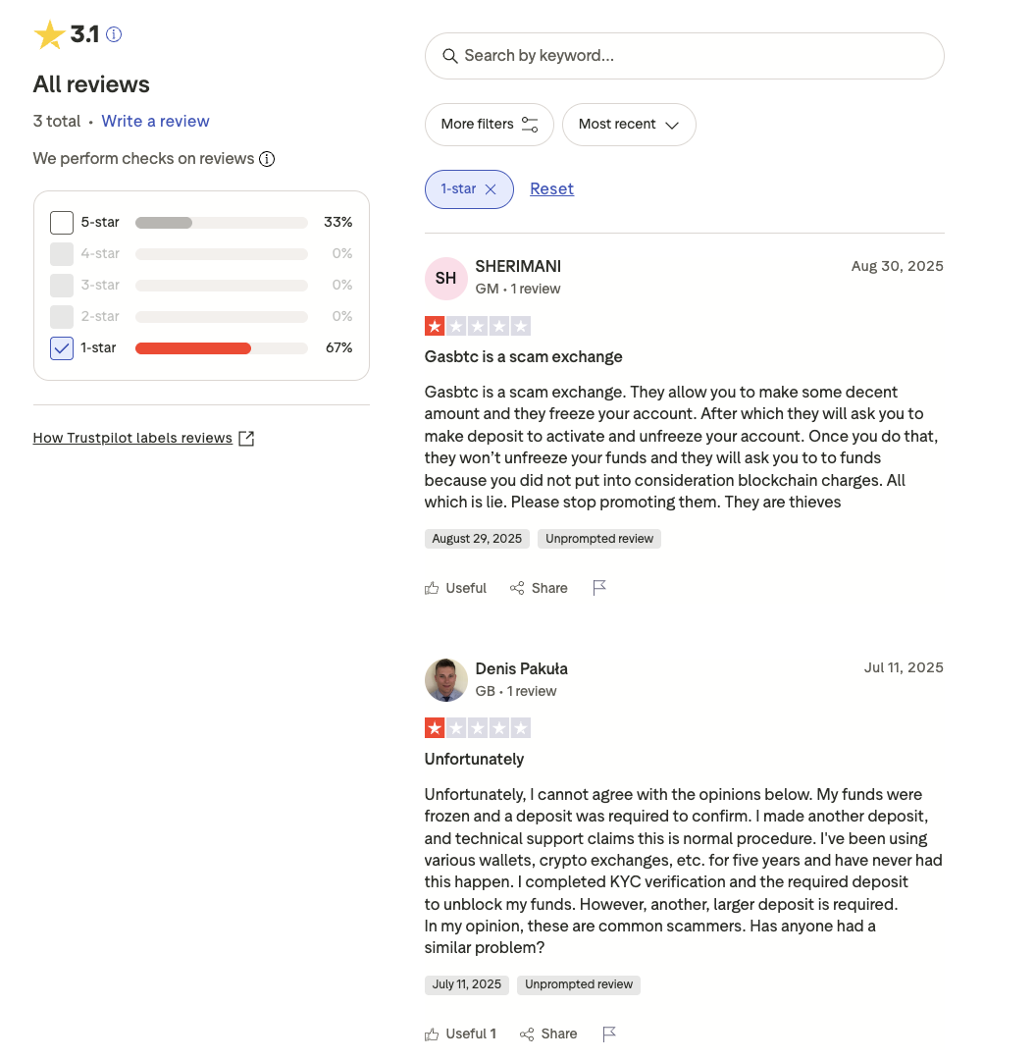Click the info icon beside the 3.1 rating
This screenshot has width=1035, height=1060.
pos(114,35)
